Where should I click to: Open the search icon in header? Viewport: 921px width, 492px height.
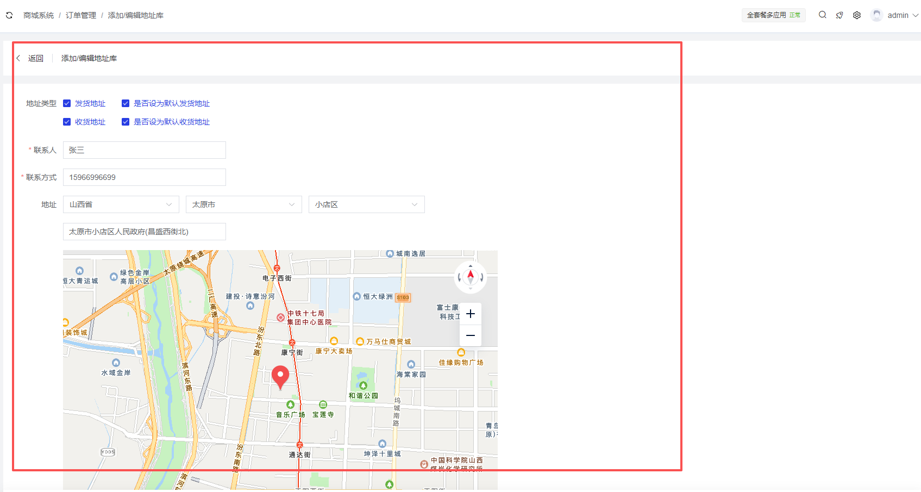click(822, 15)
